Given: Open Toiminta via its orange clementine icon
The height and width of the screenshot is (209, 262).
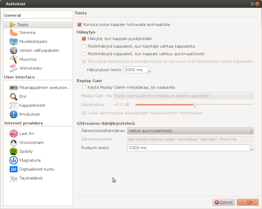Looking at the screenshot, I should pos(14,32).
